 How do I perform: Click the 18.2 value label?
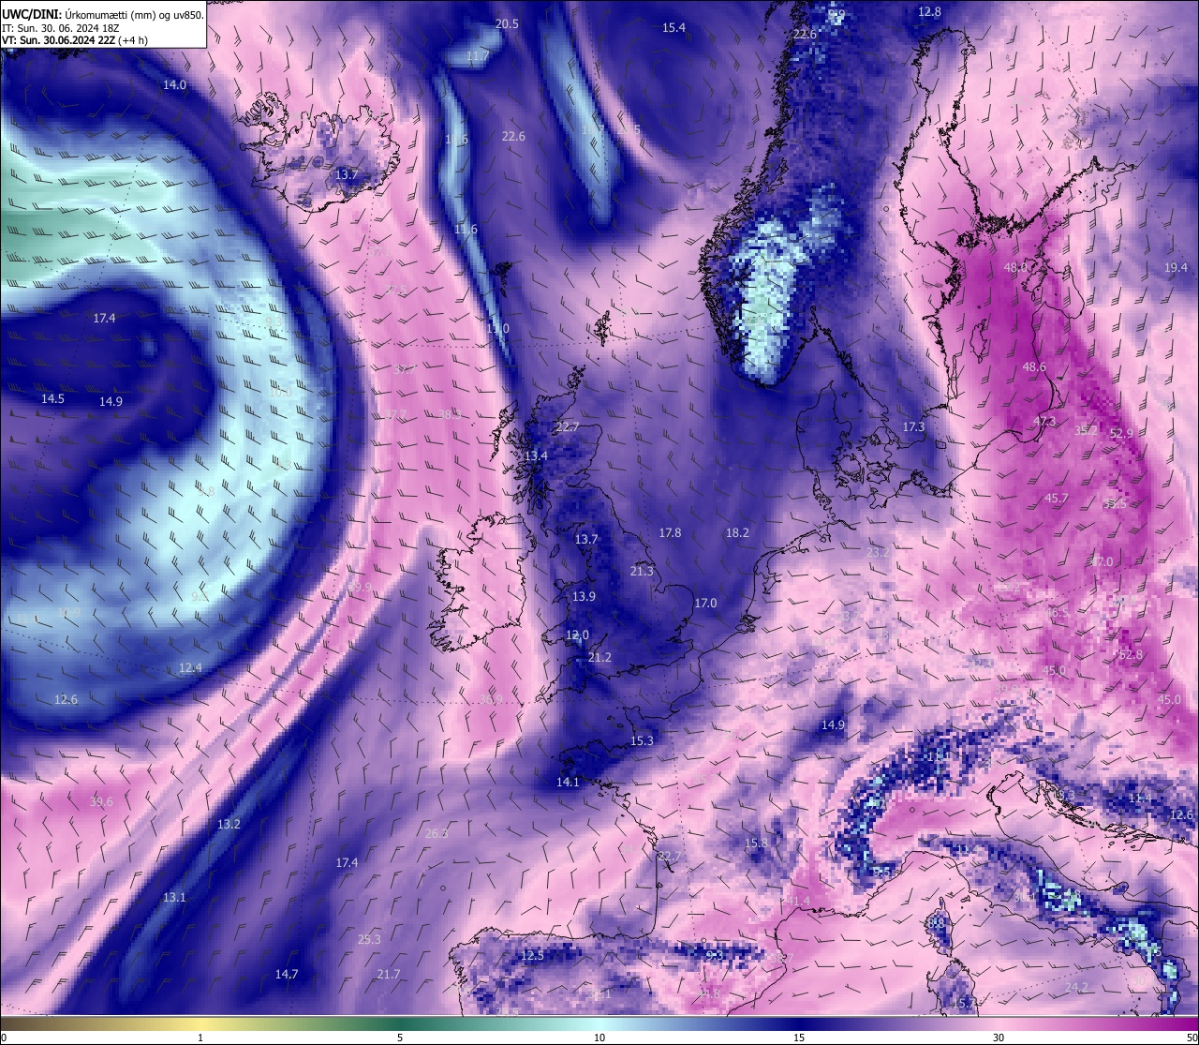click(737, 532)
